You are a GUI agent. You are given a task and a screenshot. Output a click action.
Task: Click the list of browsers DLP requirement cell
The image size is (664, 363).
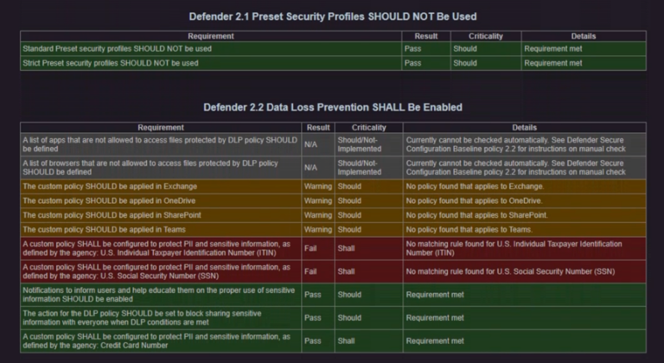(160, 167)
